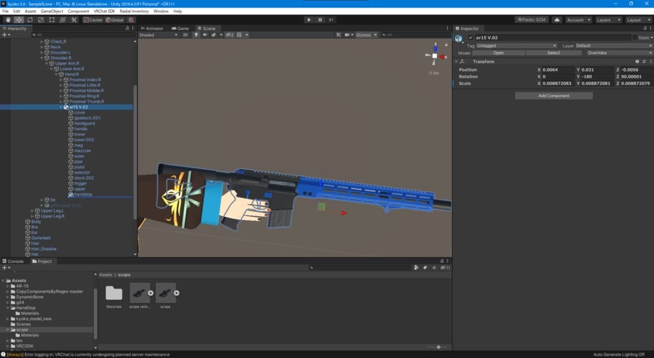Open the GameObject menu
This screenshot has width=654, height=358.
click(x=52, y=11)
